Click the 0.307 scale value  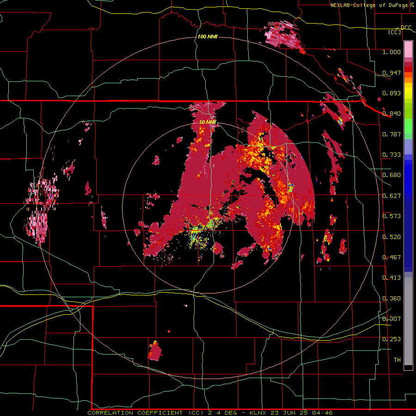(392, 319)
